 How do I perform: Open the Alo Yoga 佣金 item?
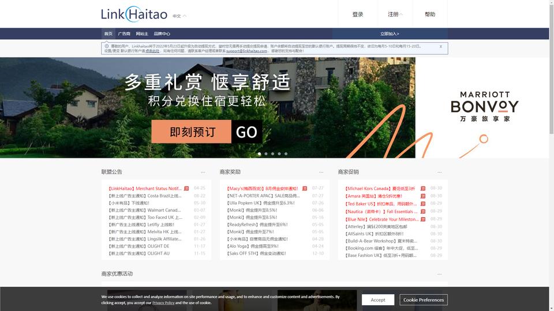point(253,246)
